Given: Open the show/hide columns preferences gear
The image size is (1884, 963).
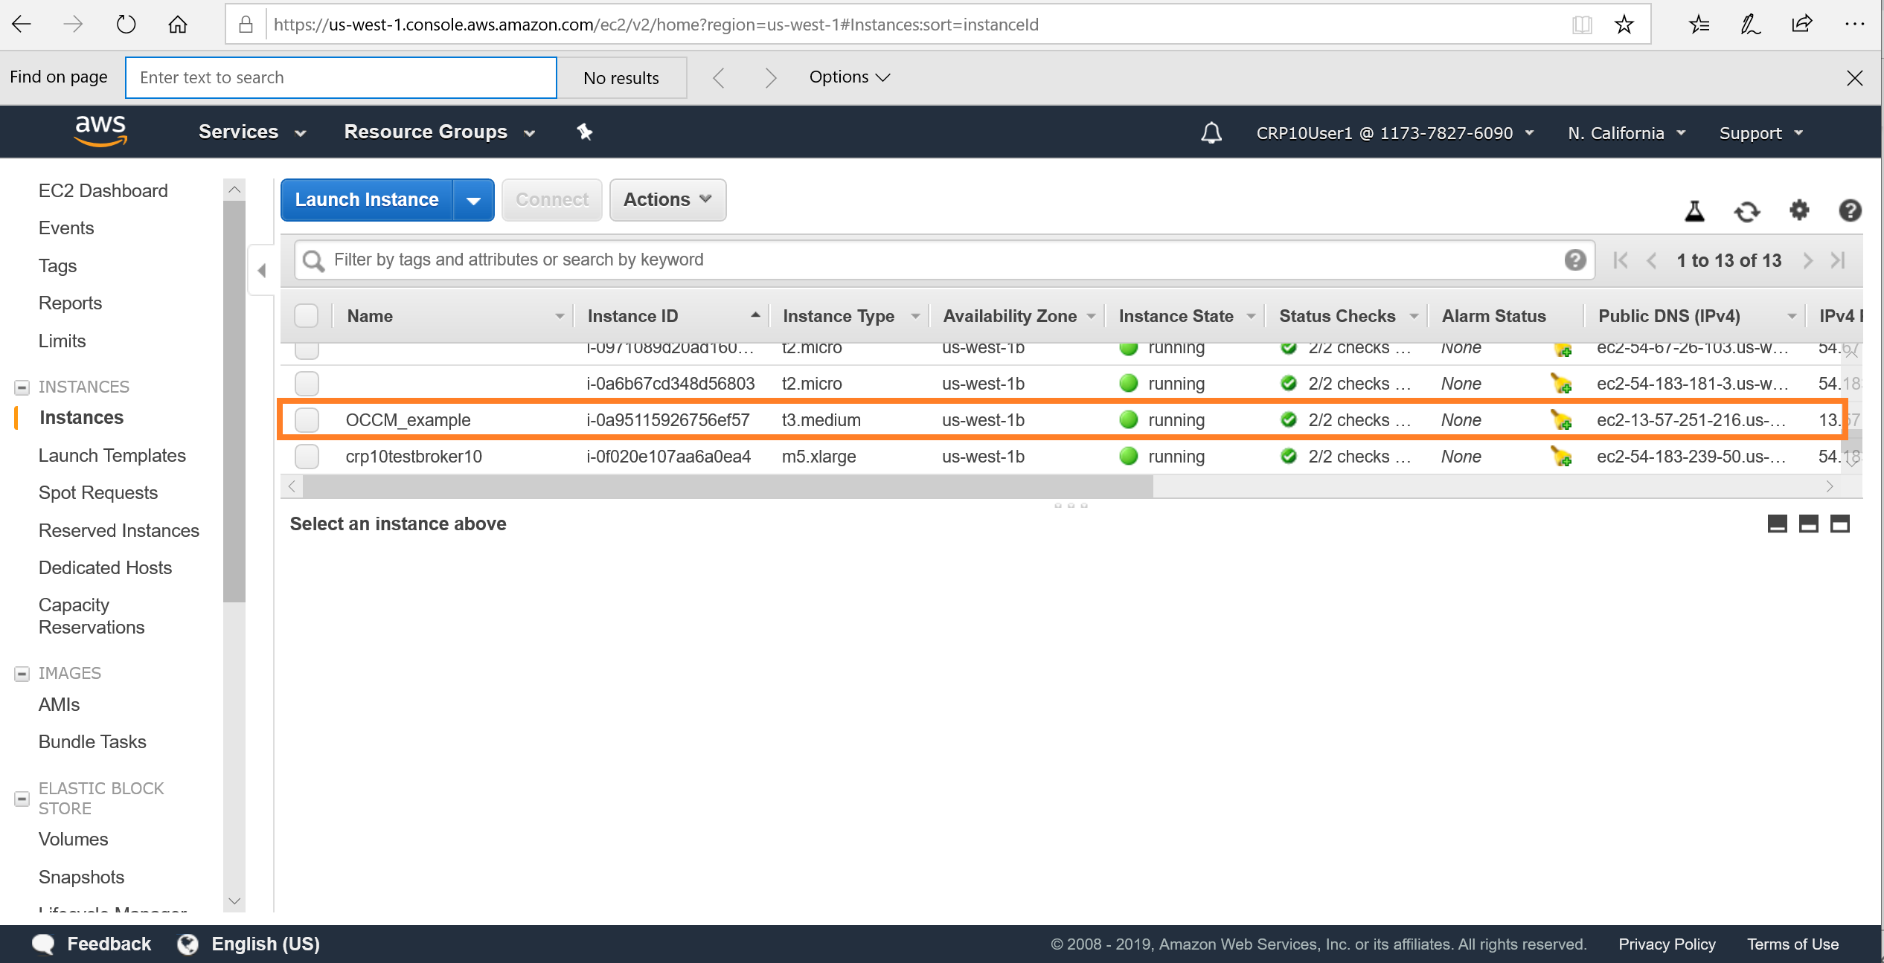Looking at the screenshot, I should pyautogui.click(x=1799, y=211).
